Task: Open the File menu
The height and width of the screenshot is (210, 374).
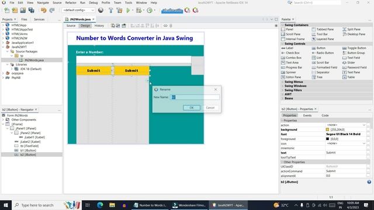Action: point(12,2)
